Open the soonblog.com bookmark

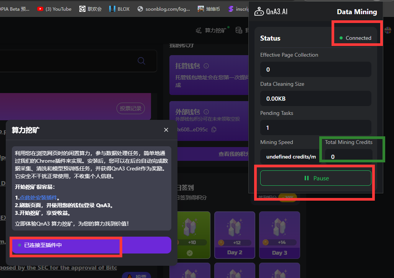(x=164, y=9)
